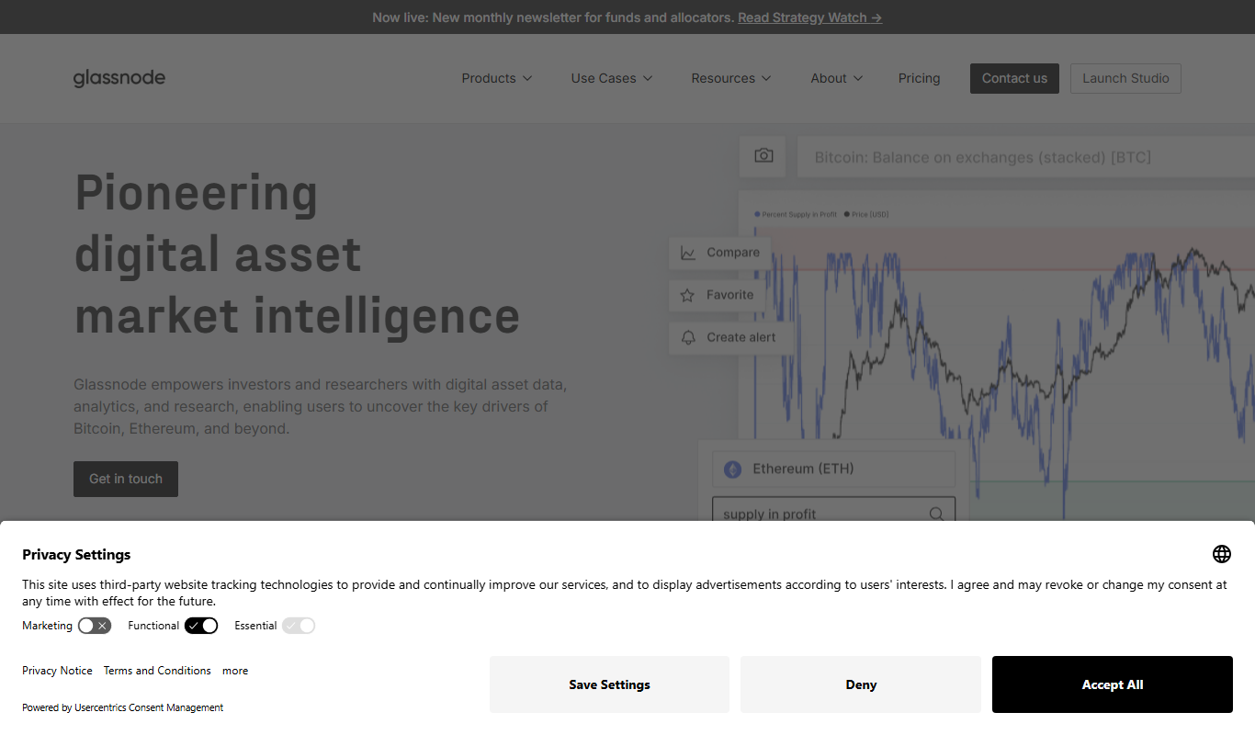Open the Privacy Notice link
The height and width of the screenshot is (735, 1255).
coord(57,671)
